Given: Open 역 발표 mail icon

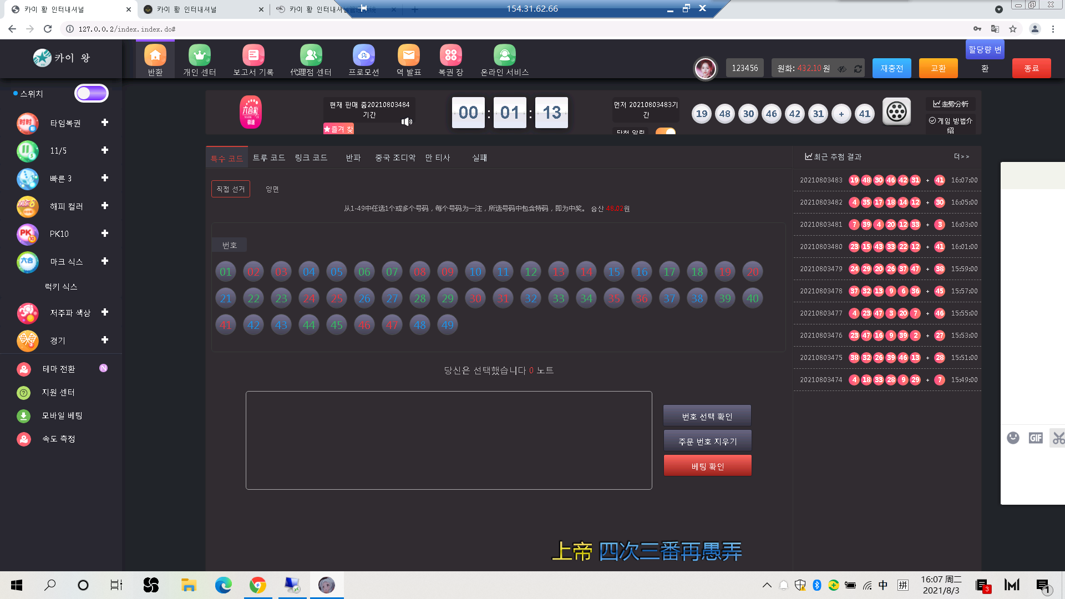Looking at the screenshot, I should tap(409, 55).
